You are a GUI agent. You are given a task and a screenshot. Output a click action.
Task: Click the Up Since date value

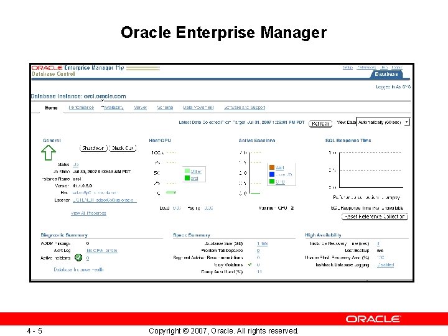pyautogui.click(x=101, y=172)
